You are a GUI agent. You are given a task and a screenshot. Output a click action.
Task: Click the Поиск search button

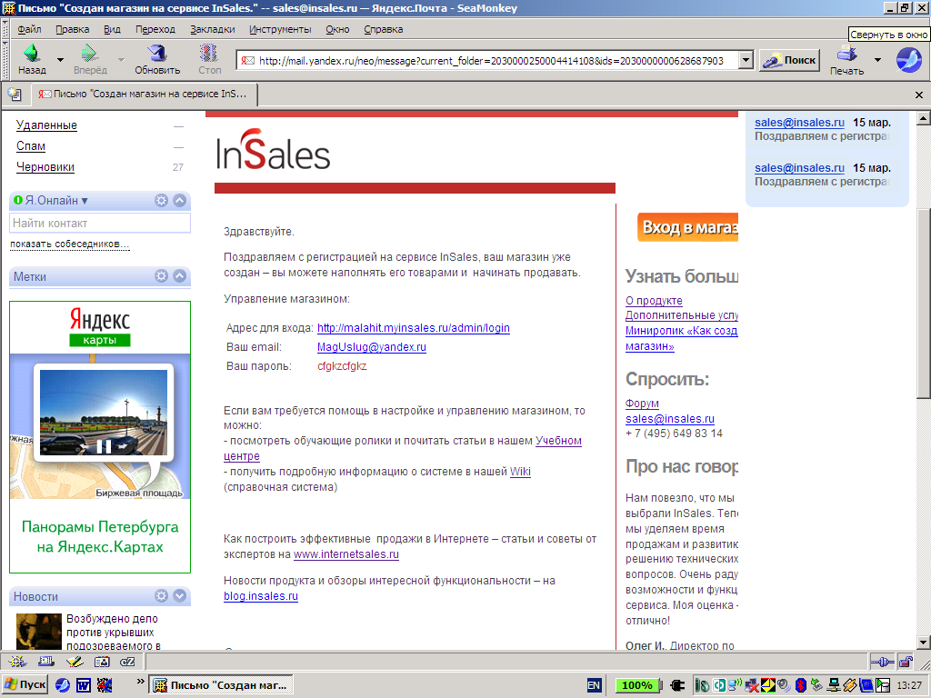[x=790, y=60]
